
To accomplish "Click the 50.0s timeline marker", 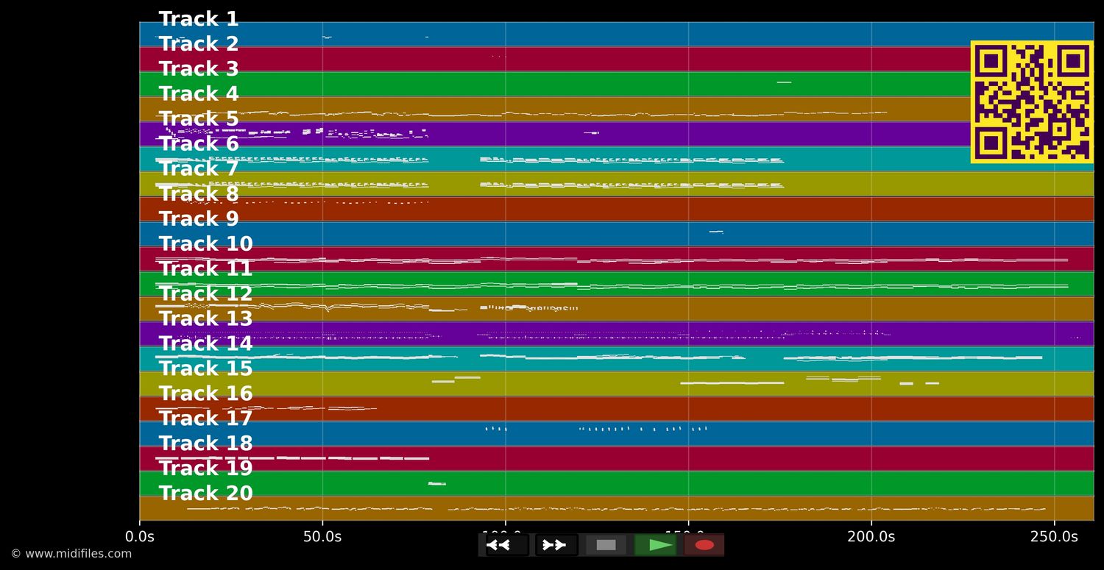I will (x=323, y=537).
